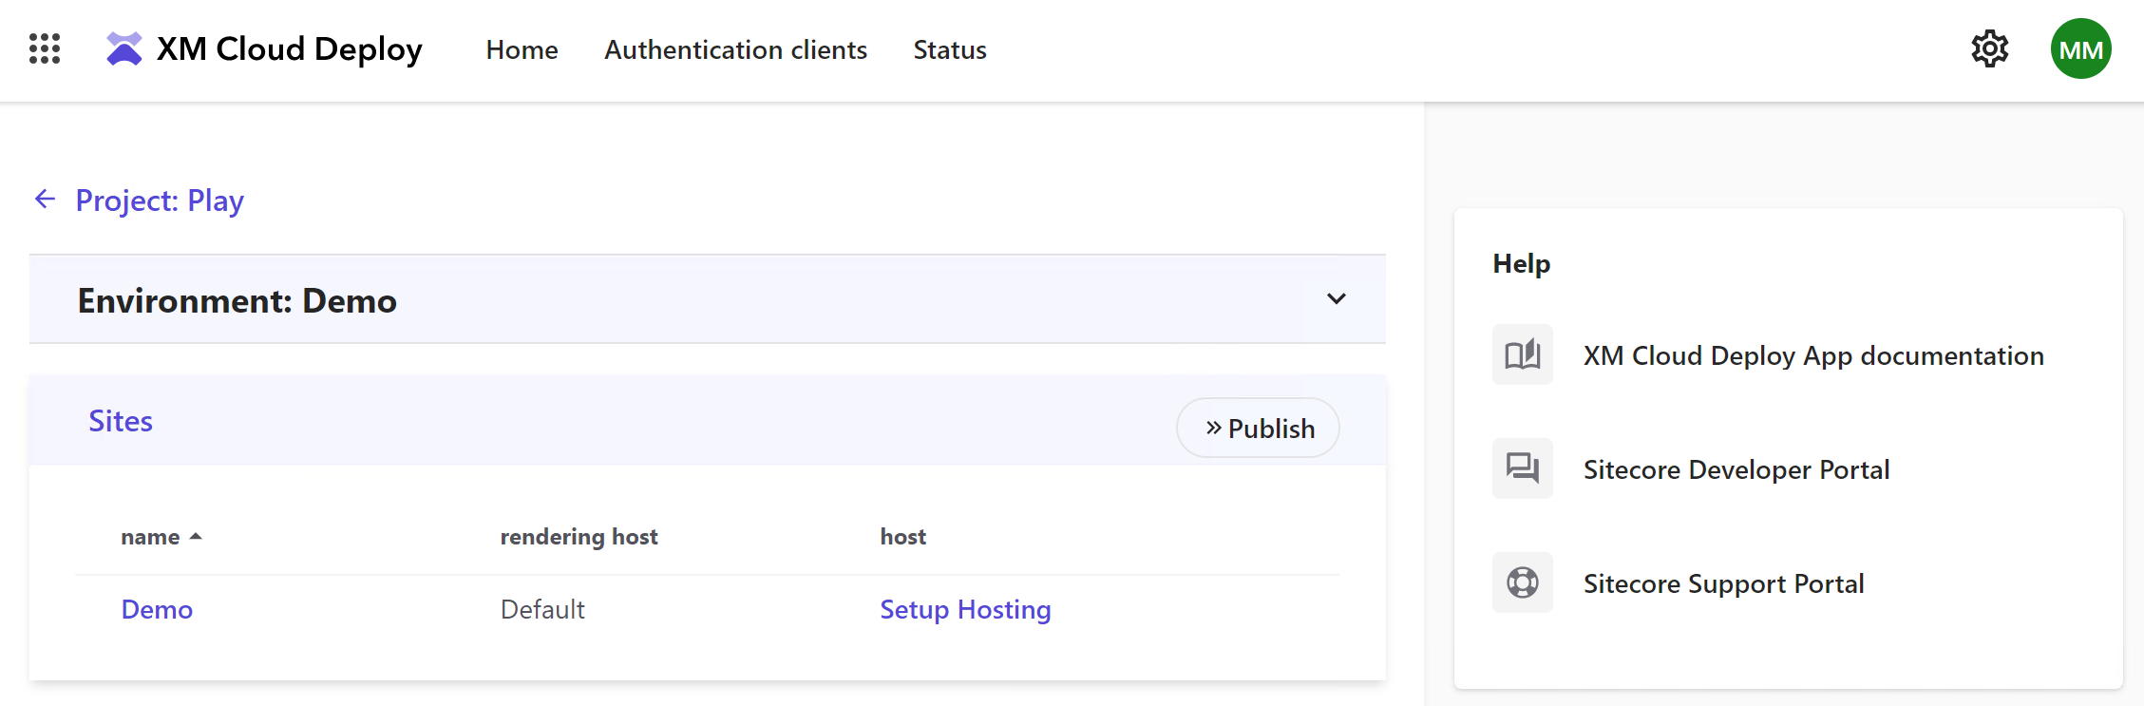Click the Environment: Demo heading text
Screen dimensions: 2144x706
237,300
